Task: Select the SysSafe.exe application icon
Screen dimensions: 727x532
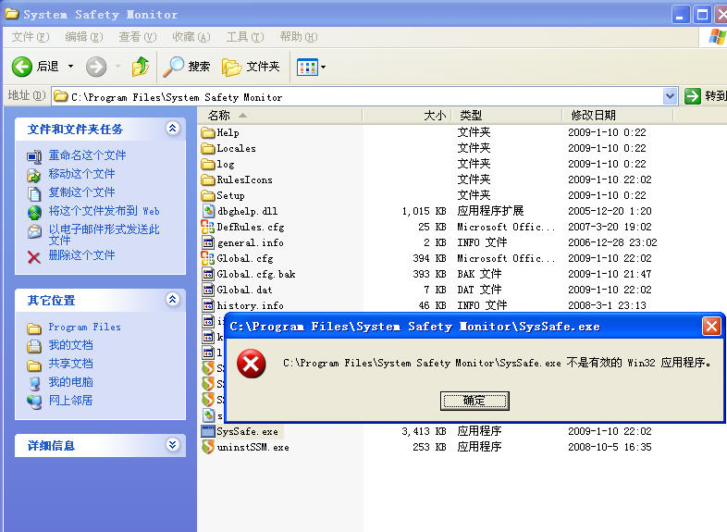Action: click(208, 431)
